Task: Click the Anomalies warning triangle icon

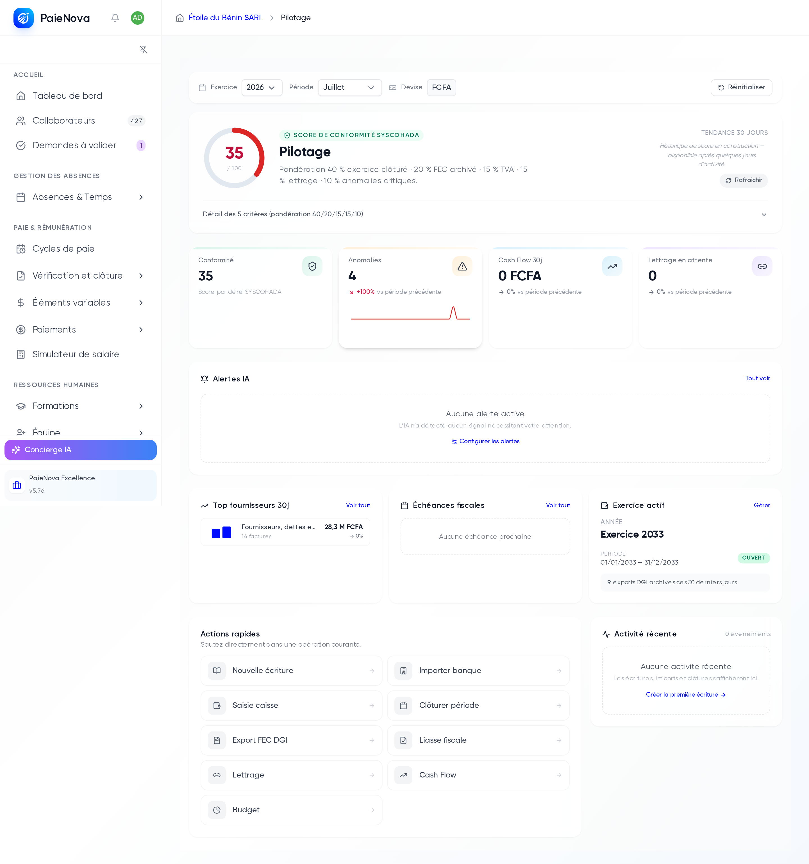Action: point(462,266)
